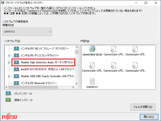The image size is (161, 121).
Task: Click the FUJITSU logo
Action: tap(9, 117)
